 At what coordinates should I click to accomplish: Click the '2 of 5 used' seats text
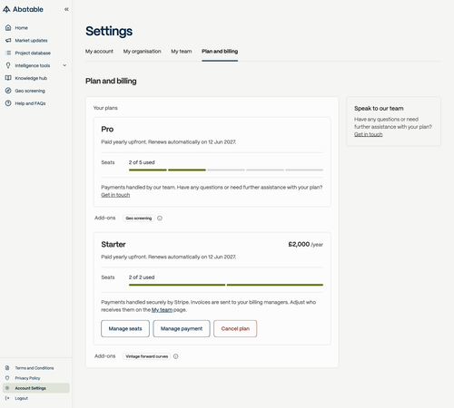coord(142,162)
